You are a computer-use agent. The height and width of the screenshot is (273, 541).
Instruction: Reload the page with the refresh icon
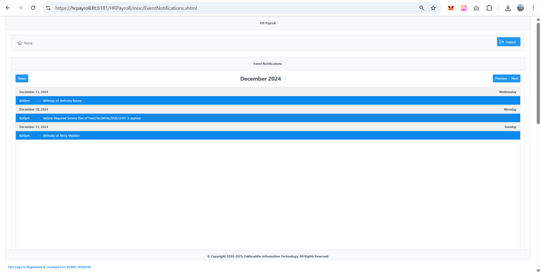coord(32,8)
